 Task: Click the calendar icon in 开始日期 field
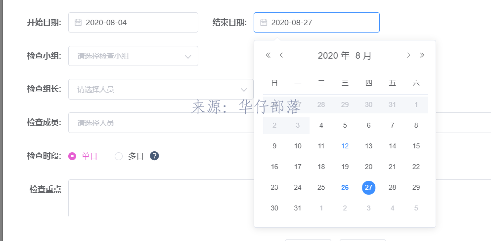click(78, 23)
